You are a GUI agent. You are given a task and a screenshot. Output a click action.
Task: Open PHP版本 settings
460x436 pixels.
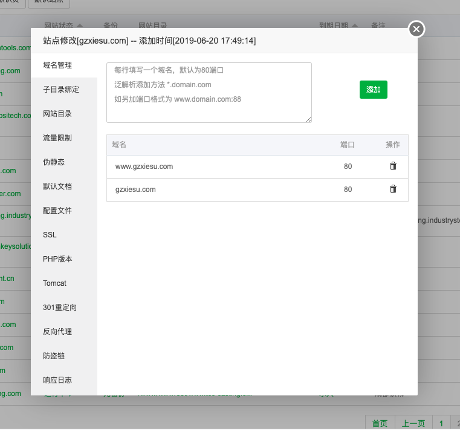point(57,259)
